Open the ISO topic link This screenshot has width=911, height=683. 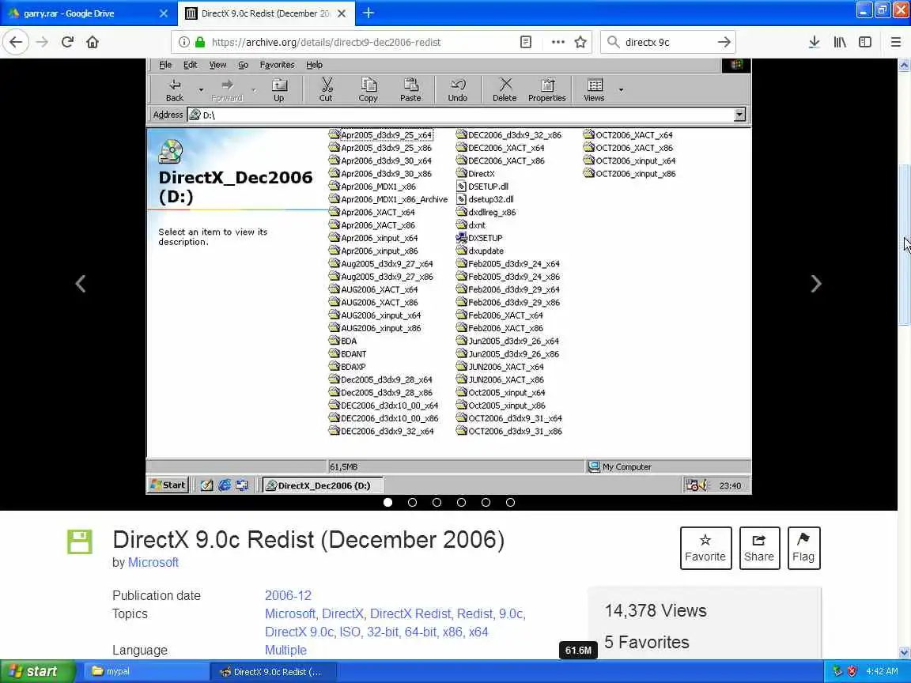click(350, 632)
